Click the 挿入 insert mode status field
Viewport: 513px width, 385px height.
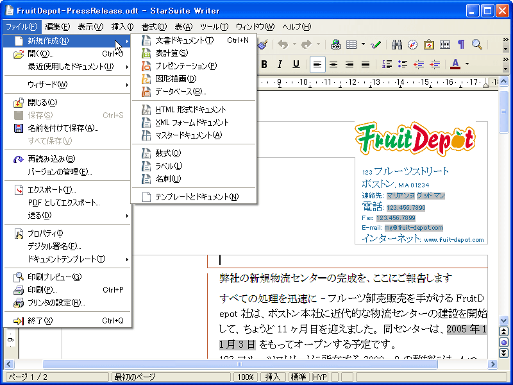point(273,377)
